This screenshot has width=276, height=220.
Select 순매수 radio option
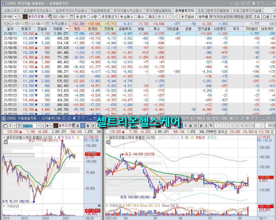(121, 17)
